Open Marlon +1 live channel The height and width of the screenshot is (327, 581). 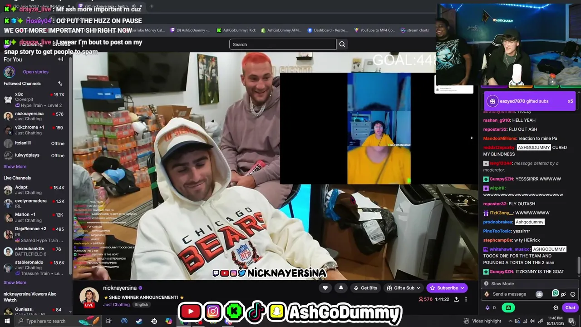(34, 217)
